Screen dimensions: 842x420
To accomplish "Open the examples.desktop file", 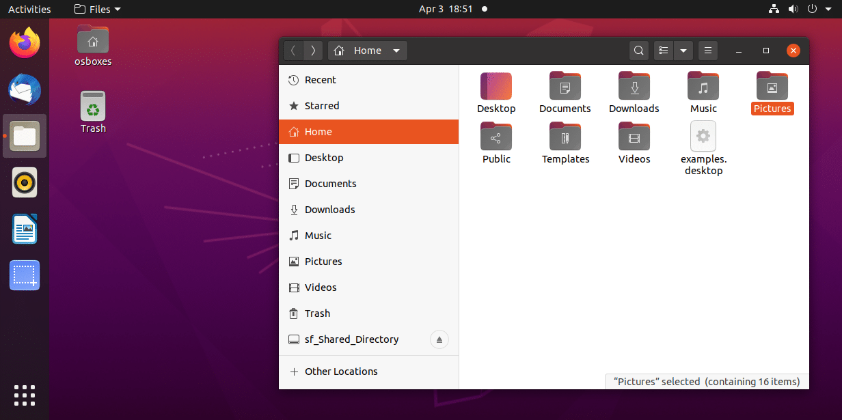I will (703, 136).
